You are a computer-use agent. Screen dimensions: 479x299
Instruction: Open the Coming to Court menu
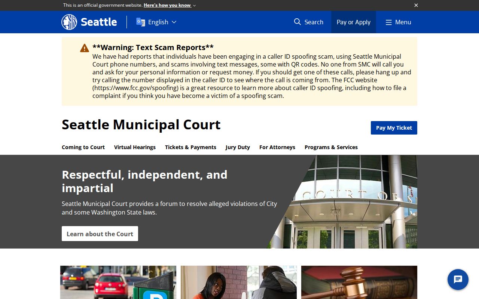pyautogui.click(x=83, y=147)
